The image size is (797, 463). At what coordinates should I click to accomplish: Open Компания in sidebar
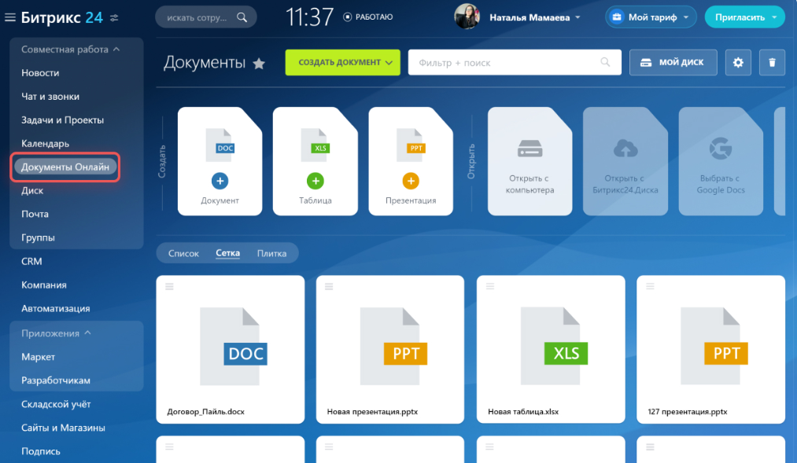pyautogui.click(x=44, y=285)
